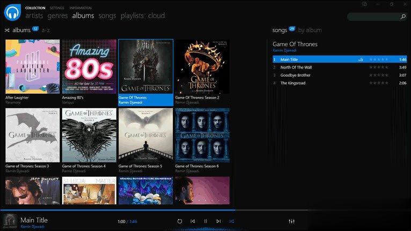Select the albums tab
Screen dimensions: 411x231
click(83, 16)
